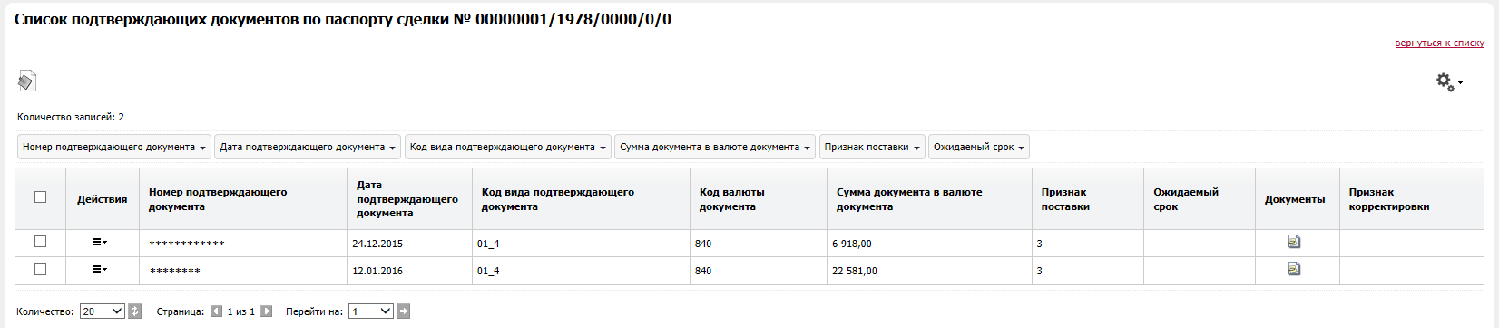Open the Количество per-page dropdown
The height and width of the screenshot is (335, 1499).
(x=103, y=311)
